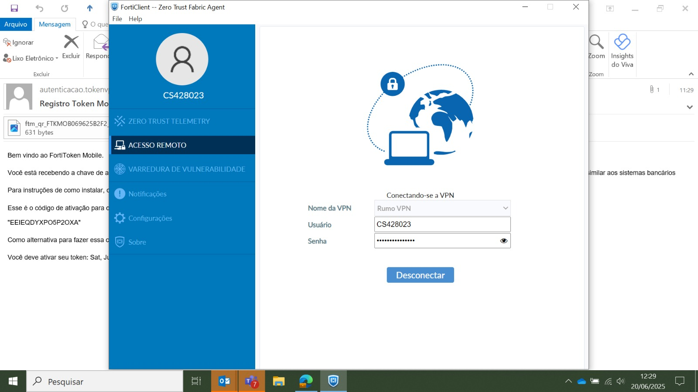Viewport: 698px width, 392px height.
Task: Click the OneDrive cloud tray icon
Action: (x=582, y=381)
